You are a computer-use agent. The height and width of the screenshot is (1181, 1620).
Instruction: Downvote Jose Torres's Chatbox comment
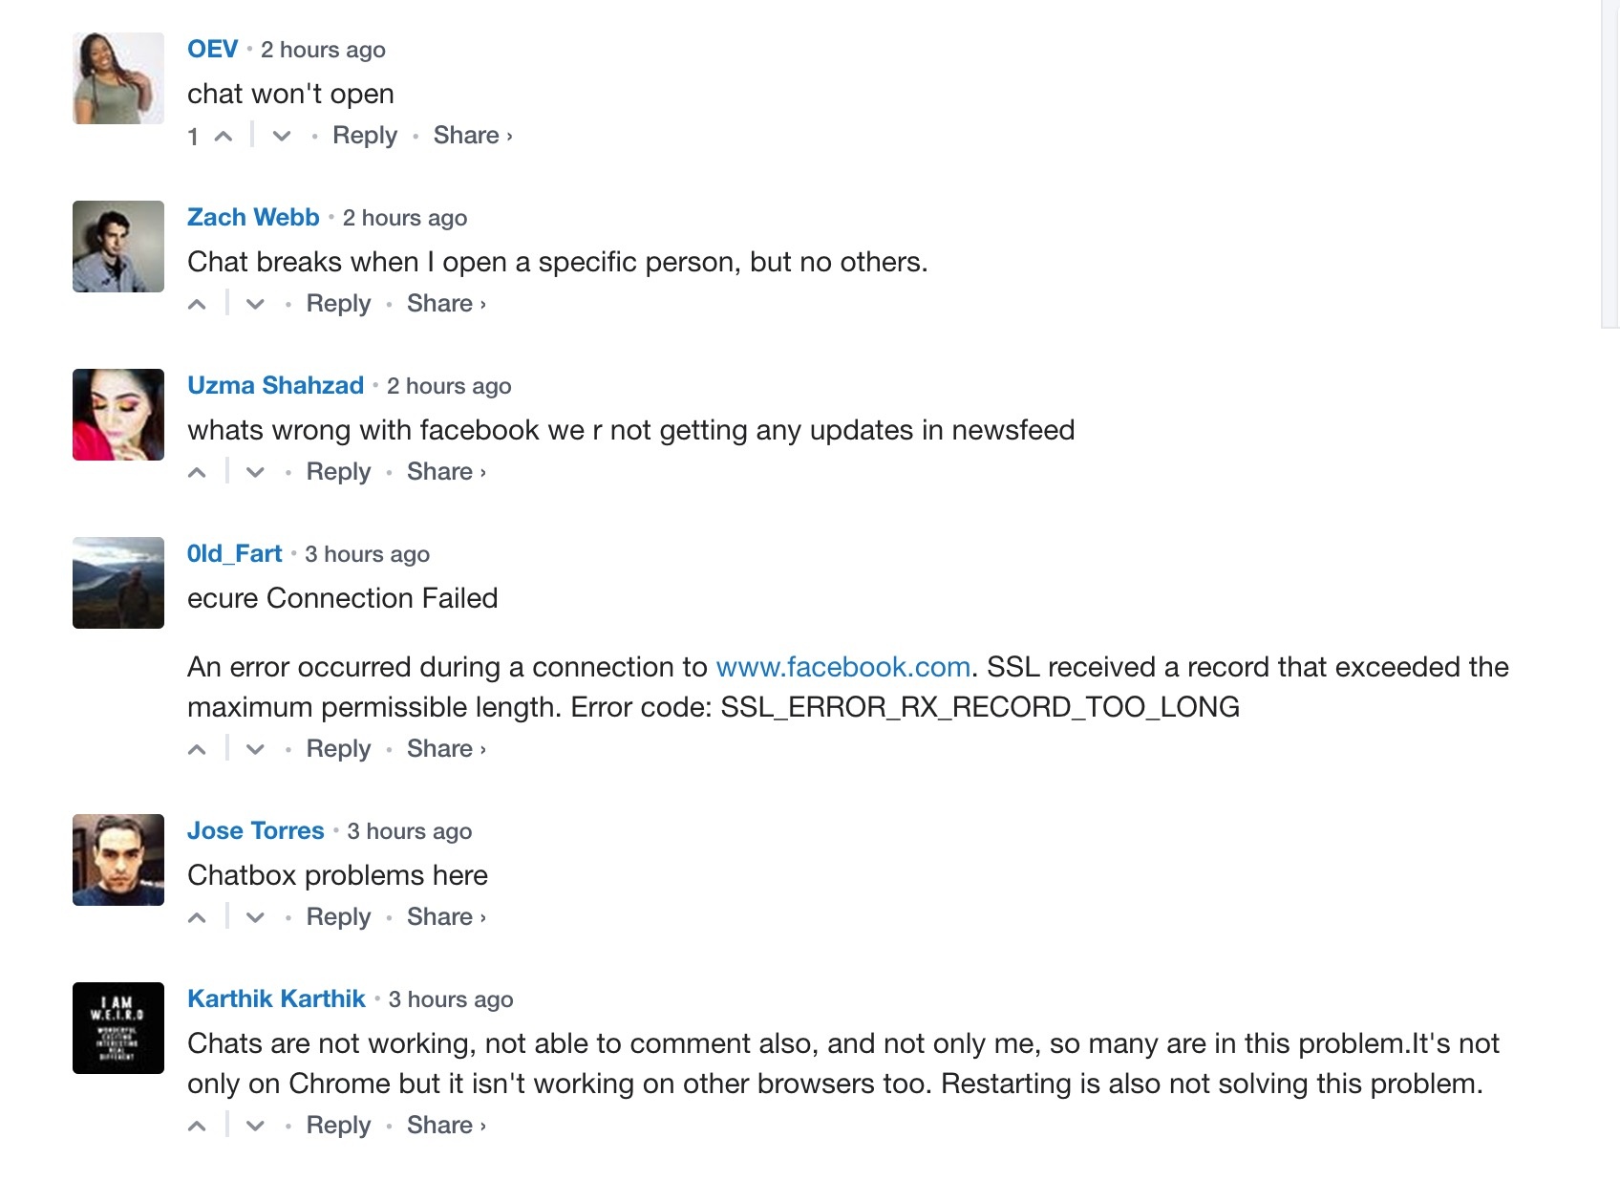point(255,918)
